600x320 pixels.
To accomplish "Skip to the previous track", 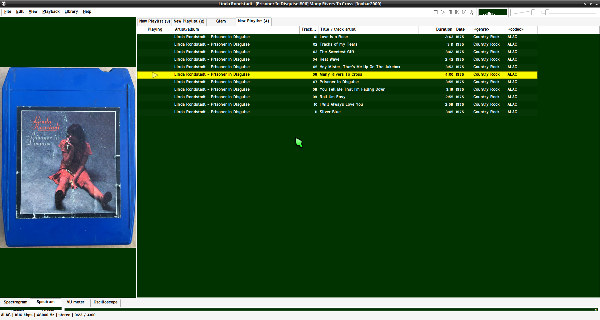I will [x=457, y=12].
